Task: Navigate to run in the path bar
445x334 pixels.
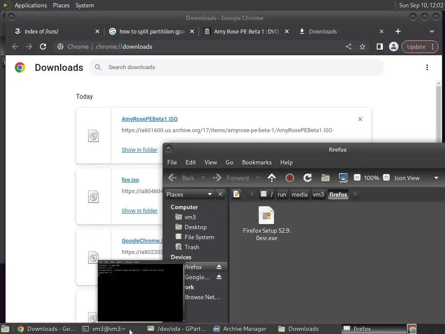Action: tap(282, 194)
